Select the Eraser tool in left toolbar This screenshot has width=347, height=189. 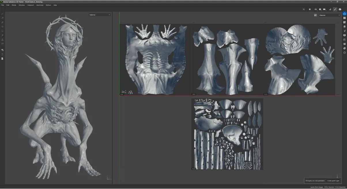click(3, 18)
